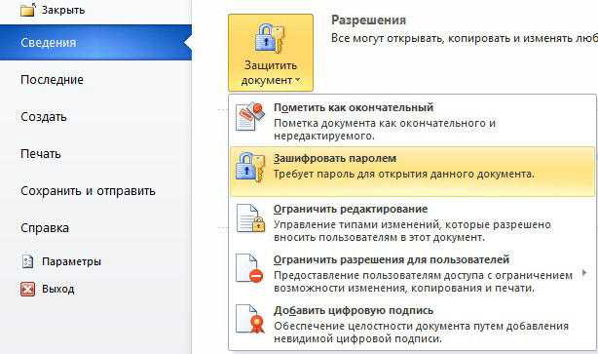Select Ограничить редактирование menu entry

tap(413, 222)
